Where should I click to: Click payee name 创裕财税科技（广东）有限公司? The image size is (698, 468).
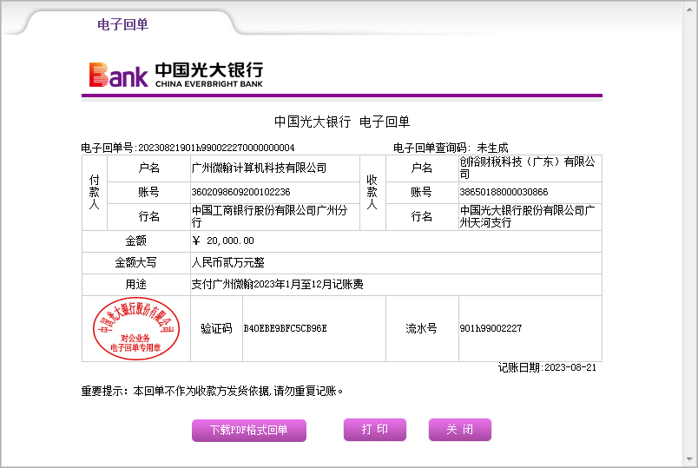point(528,168)
